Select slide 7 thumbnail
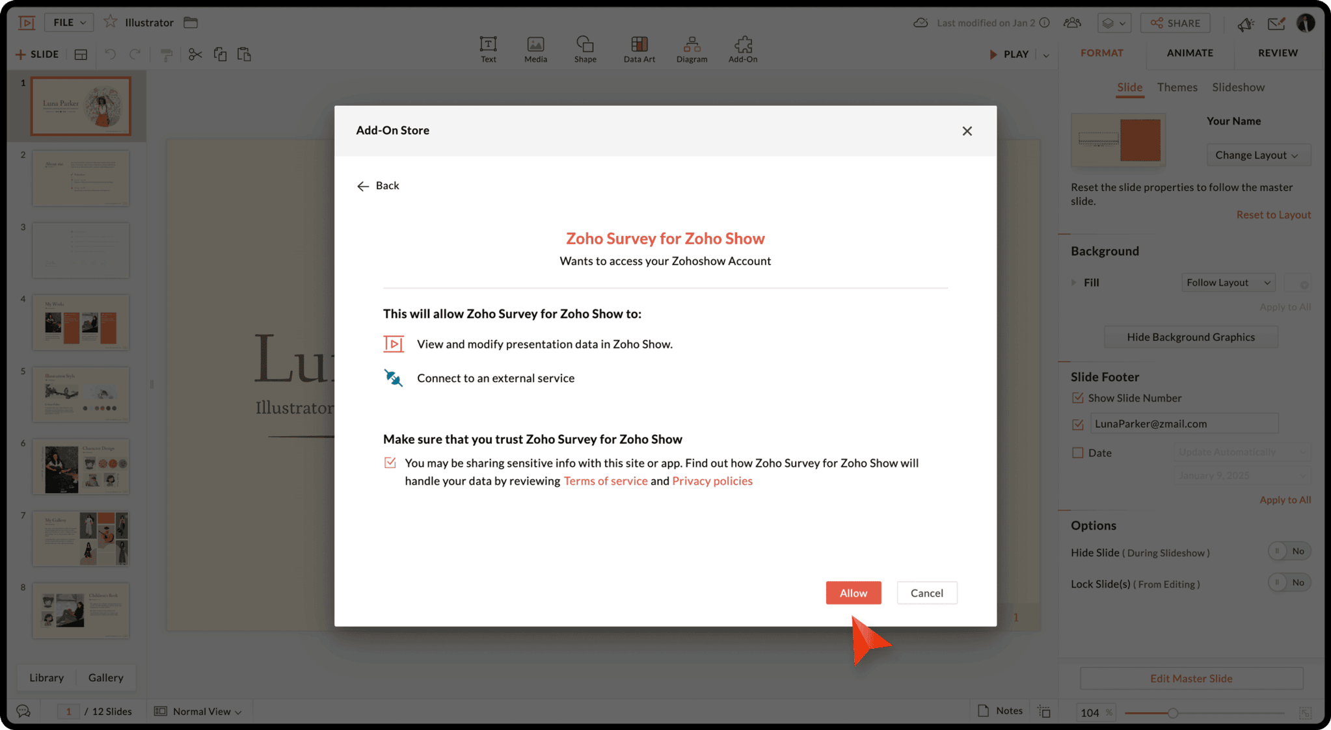 coord(81,538)
